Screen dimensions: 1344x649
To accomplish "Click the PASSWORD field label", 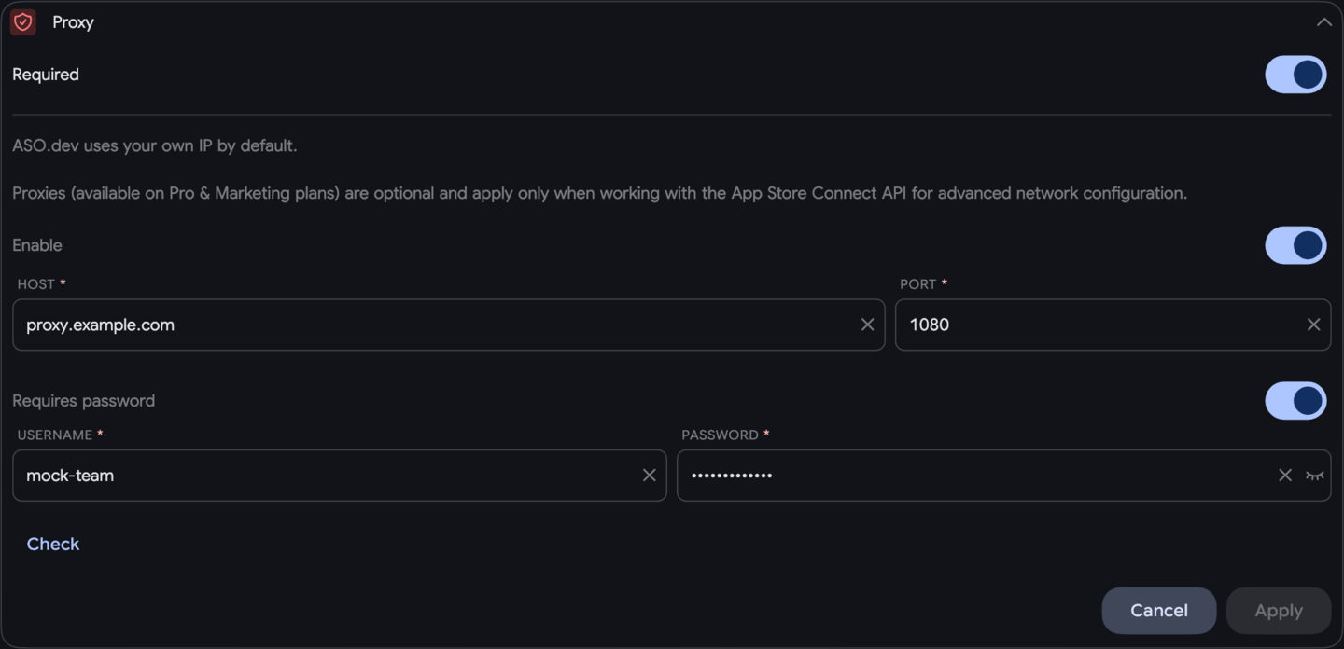I will (725, 435).
